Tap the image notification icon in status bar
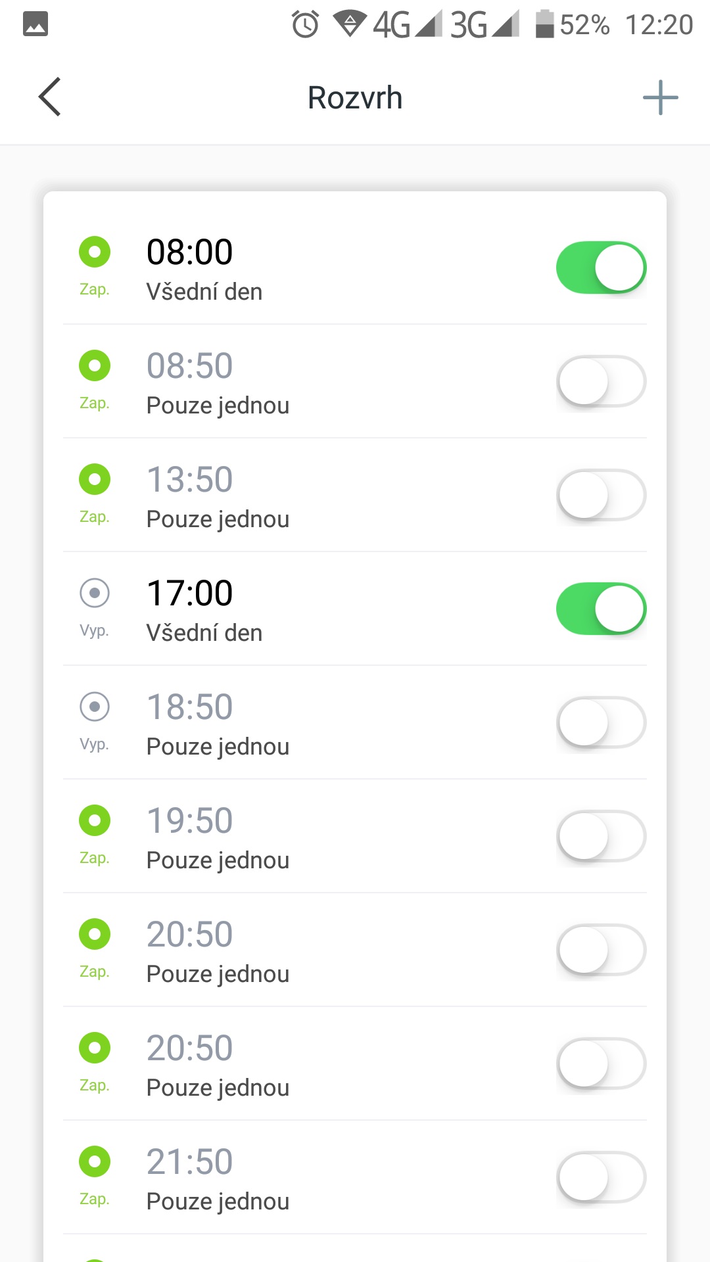The width and height of the screenshot is (710, 1262). (x=35, y=24)
